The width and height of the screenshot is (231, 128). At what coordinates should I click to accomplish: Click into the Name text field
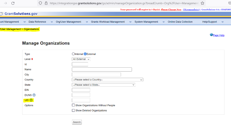pyautogui.click(x=102, y=69)
